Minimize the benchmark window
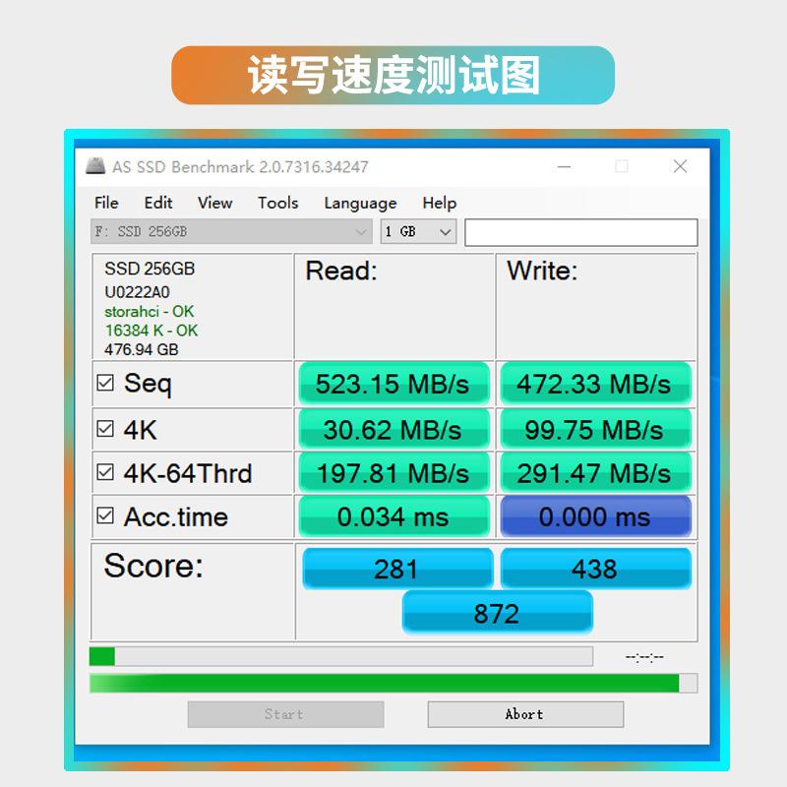The image size is (787, 787). [x=564, y=166]
